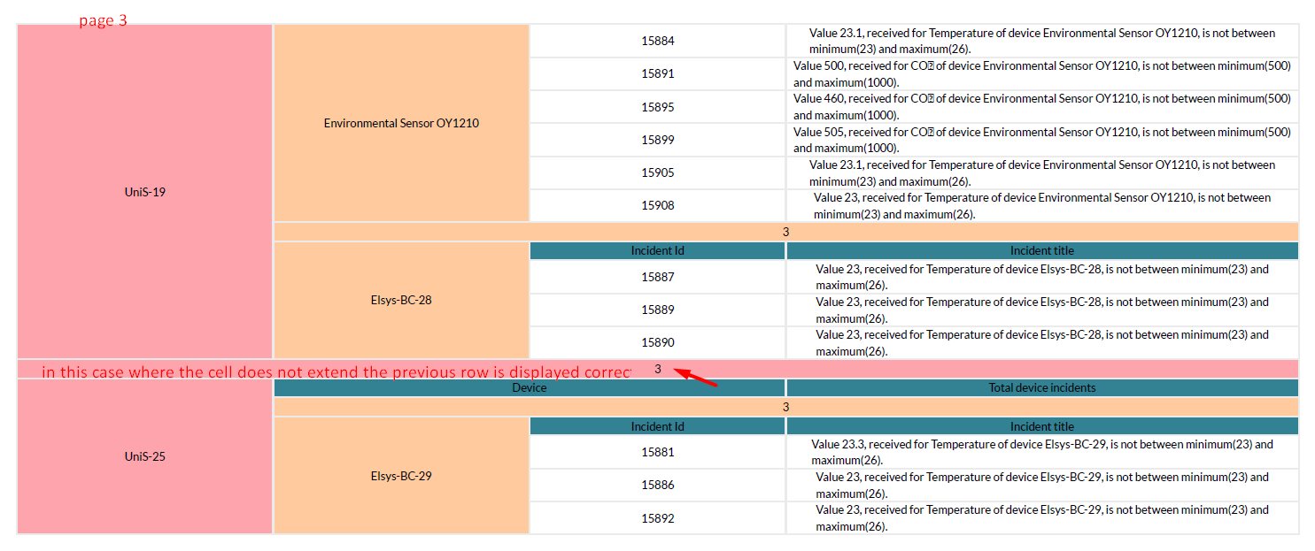The width and height of the screenshot is (1315, 551).
Task: Click the Total device incidents header
Action: (x=1042, y=386)
